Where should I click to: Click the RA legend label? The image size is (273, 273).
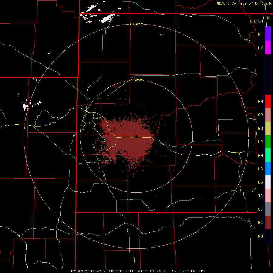(260, 156)
